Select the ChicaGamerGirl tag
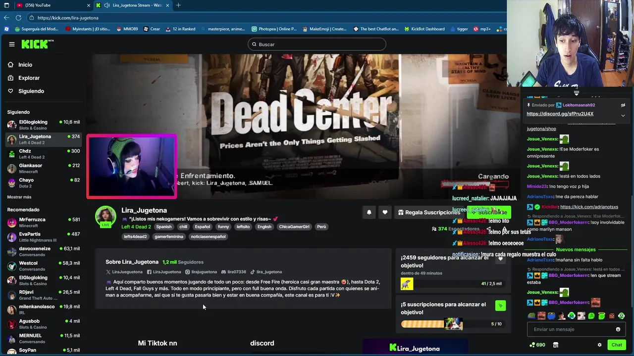Viewport: 634px width, 356px height. click(x=294, y=227)
